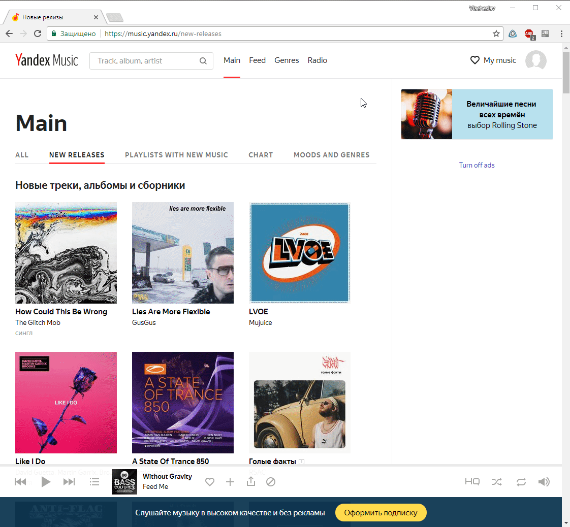This screenshot has height=527, width=570.
Task: Open My music link
Action: 499,60
